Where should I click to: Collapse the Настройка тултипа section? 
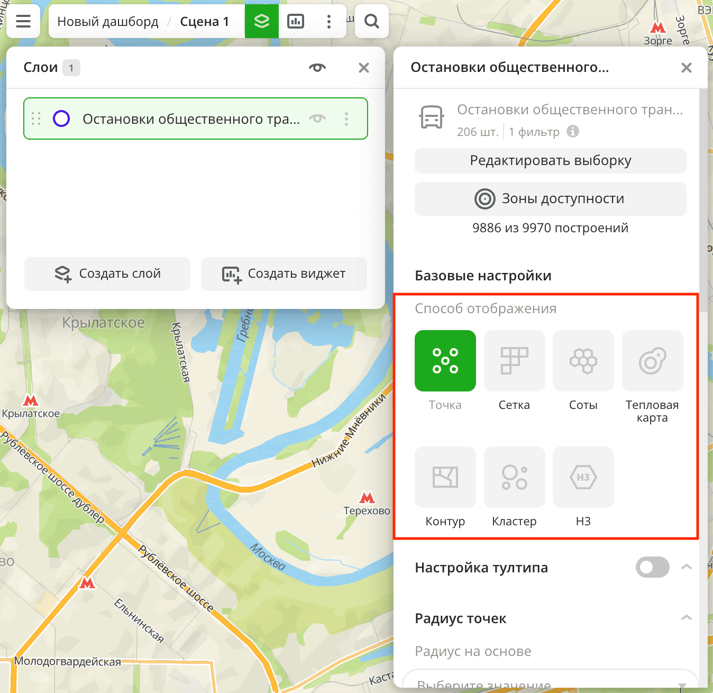[x=687, y=567]
